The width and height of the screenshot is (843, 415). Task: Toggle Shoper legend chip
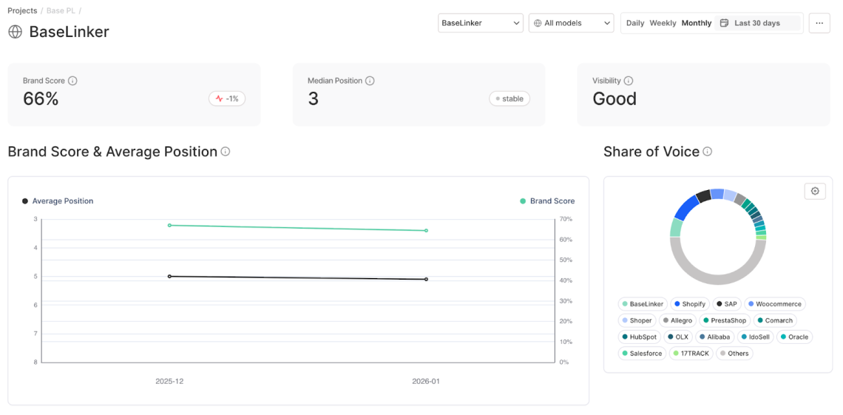point(637,320)
